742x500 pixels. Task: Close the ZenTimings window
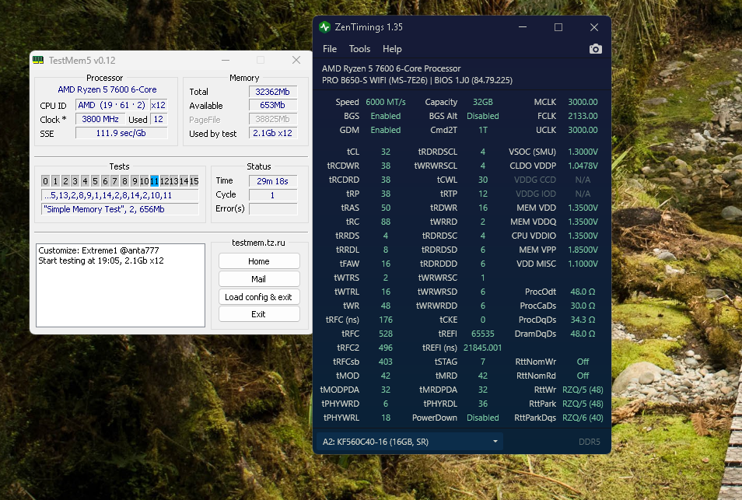click(593, 27)
